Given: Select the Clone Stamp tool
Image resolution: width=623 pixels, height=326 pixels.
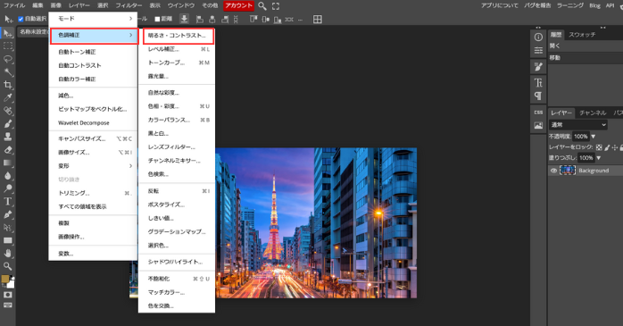Looking at the screenshot, I should (x=7, y=137).
